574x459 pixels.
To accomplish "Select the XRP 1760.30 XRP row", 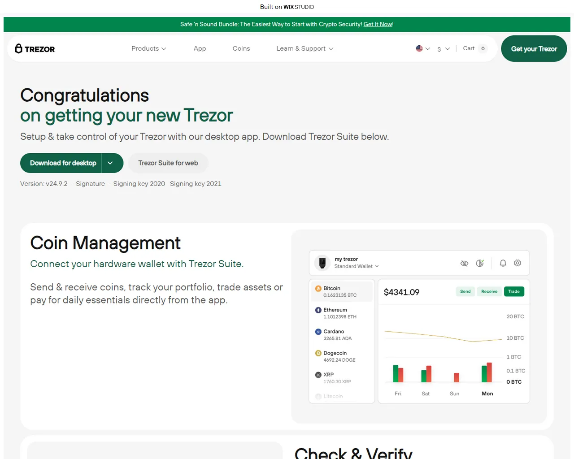I will tap(342, 378).
